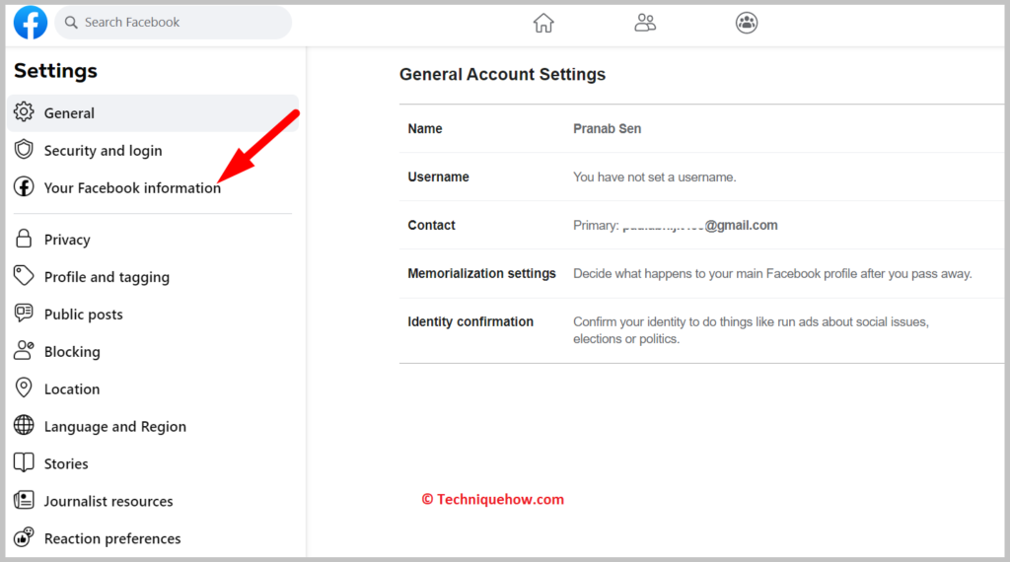This screenshot has height=562, width=1010.
Task: Click the memorialization description text
Action: 772,273
